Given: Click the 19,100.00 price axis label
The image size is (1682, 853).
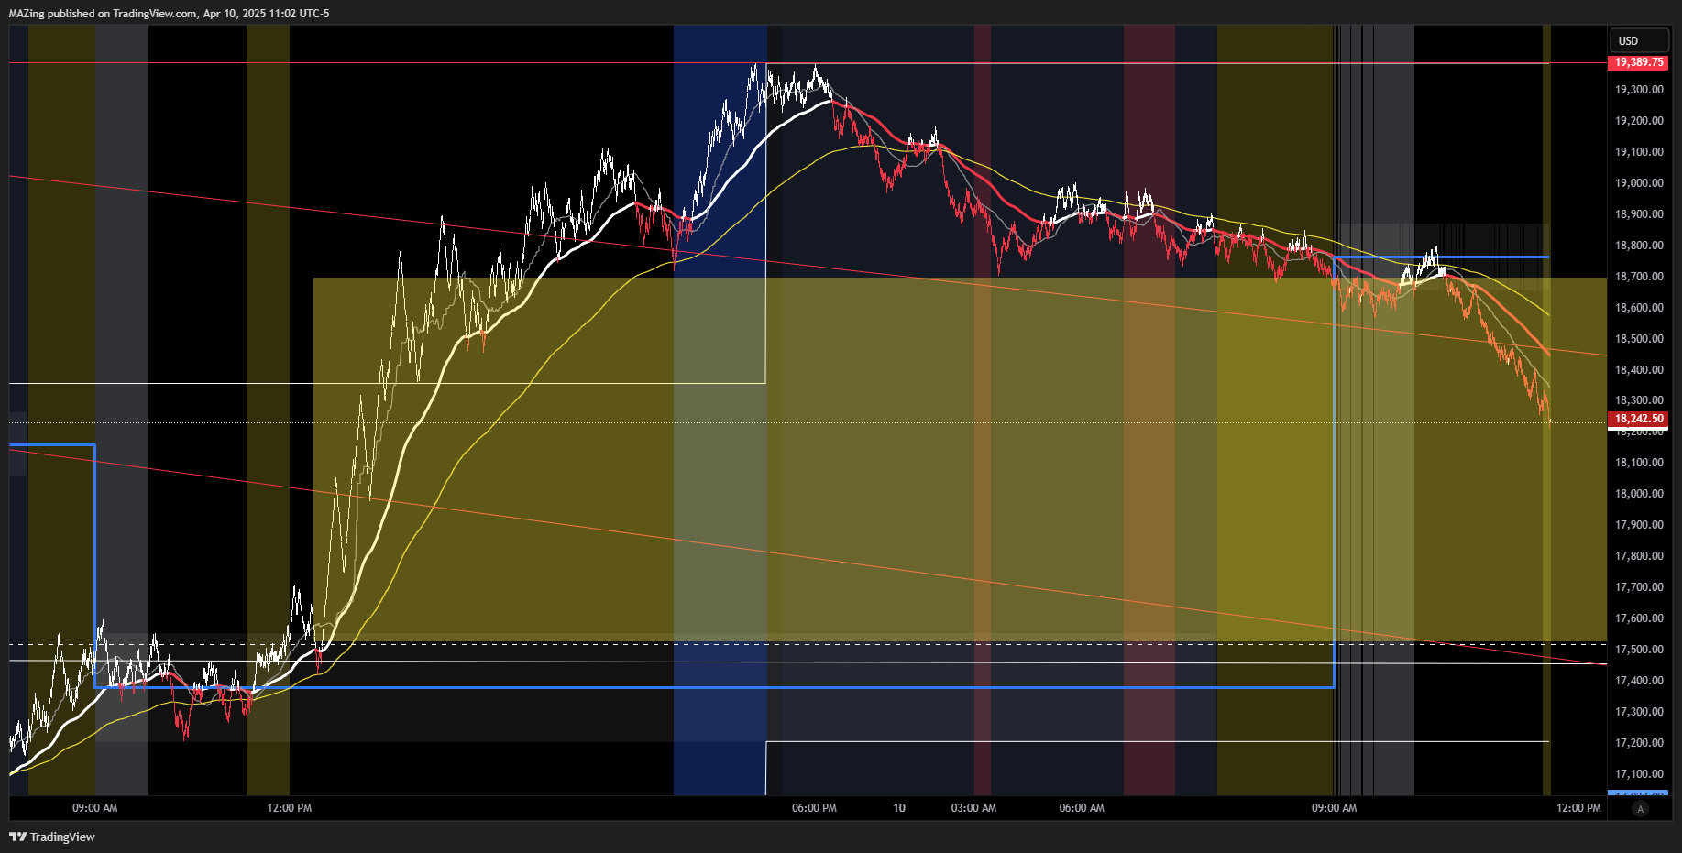Looking at the screenshot, I should [1639, 152].
